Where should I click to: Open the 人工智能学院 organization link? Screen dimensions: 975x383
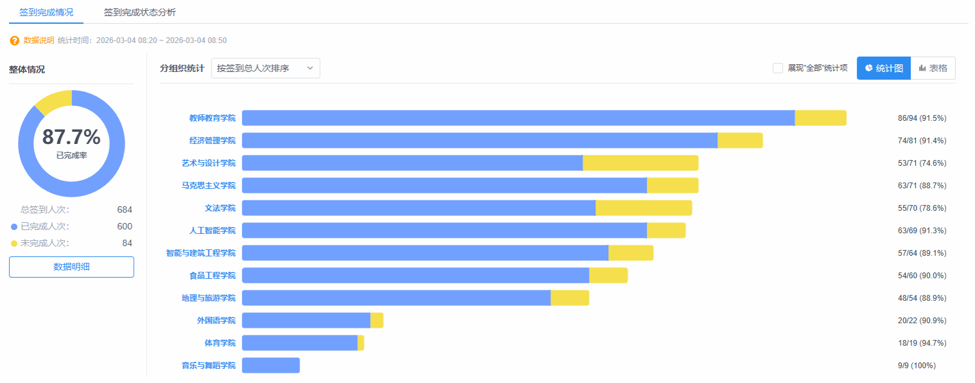point(212,231)
